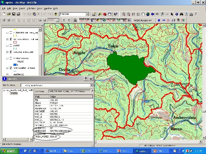Click the Print icon in toolbar
Screen dimensions: 206x154
(18, 14)
